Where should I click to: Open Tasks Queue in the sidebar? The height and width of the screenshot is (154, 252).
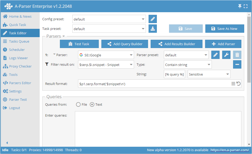pyautogui.click(x=19, y=41)
